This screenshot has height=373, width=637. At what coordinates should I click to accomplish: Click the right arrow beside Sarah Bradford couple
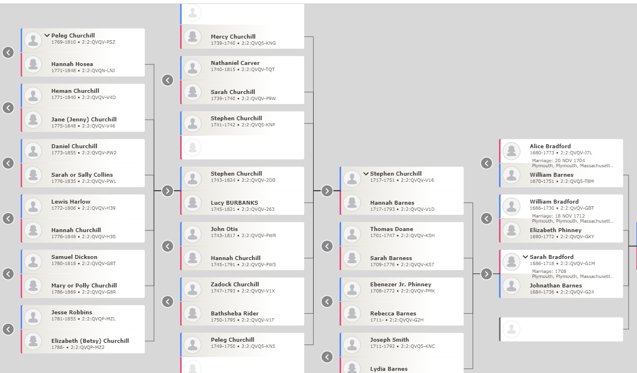click(487, 274)
